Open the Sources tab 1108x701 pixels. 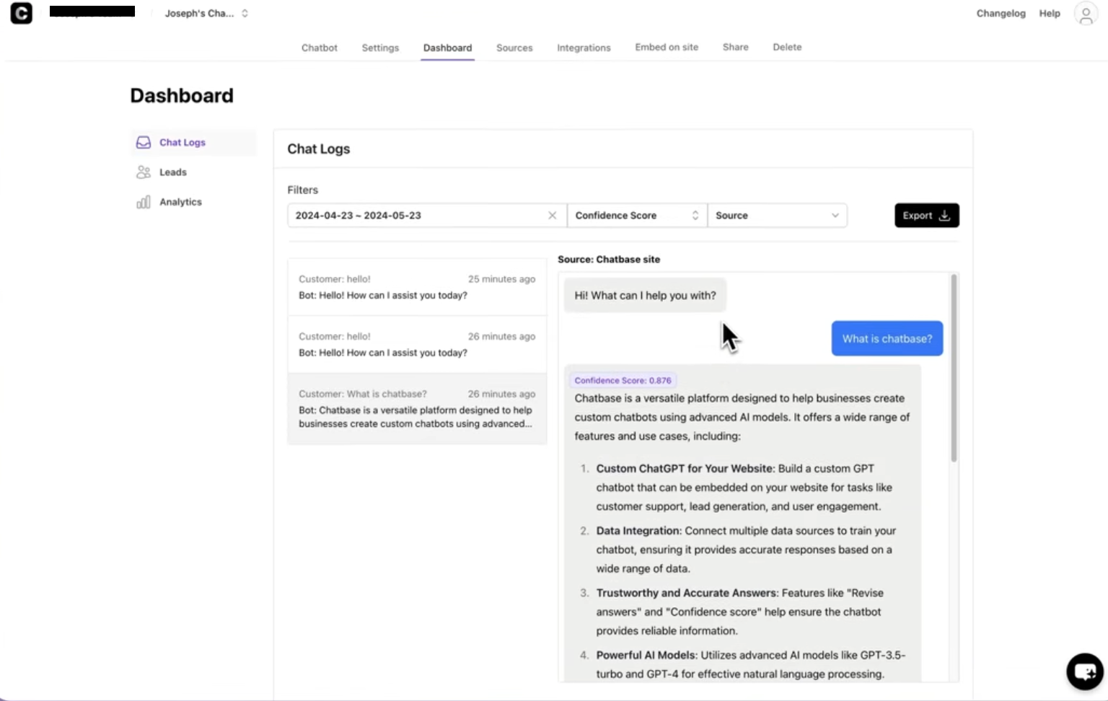point(514,48)
